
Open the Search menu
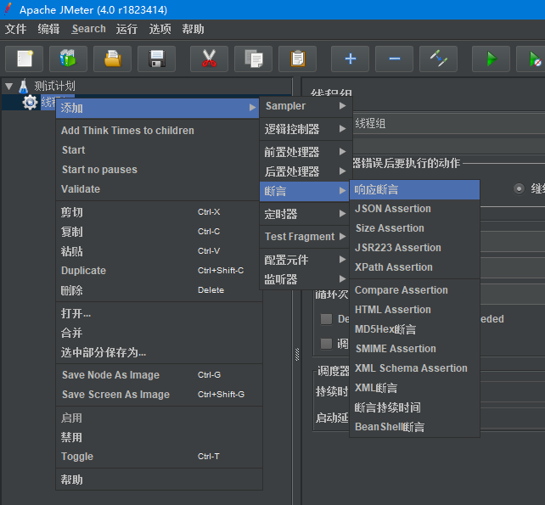(88, 29)
